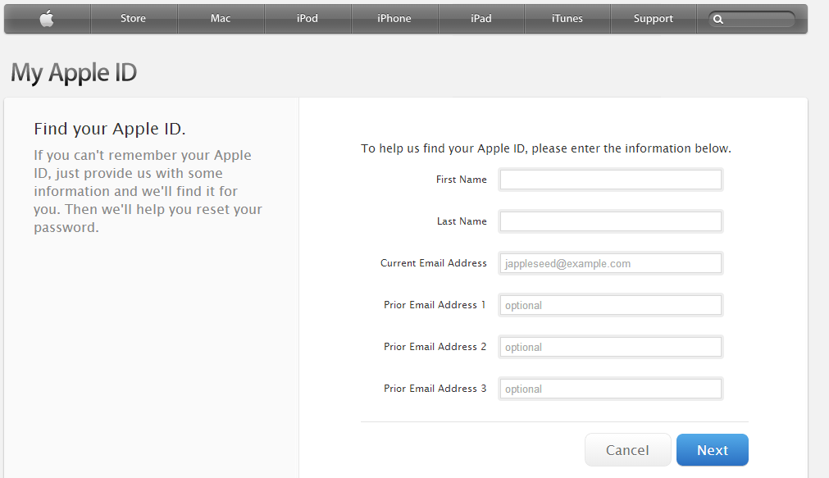Image resolution: width=829 pixels, height=478 pixels.
Task: Click the blue Next button
Action: click(x=713, y=450)
